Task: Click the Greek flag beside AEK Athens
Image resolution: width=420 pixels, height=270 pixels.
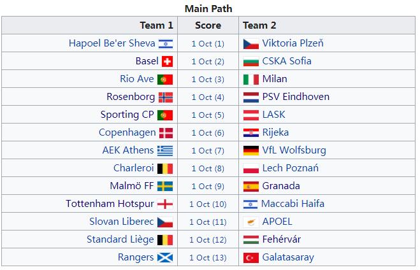Action: pos(165,151)
